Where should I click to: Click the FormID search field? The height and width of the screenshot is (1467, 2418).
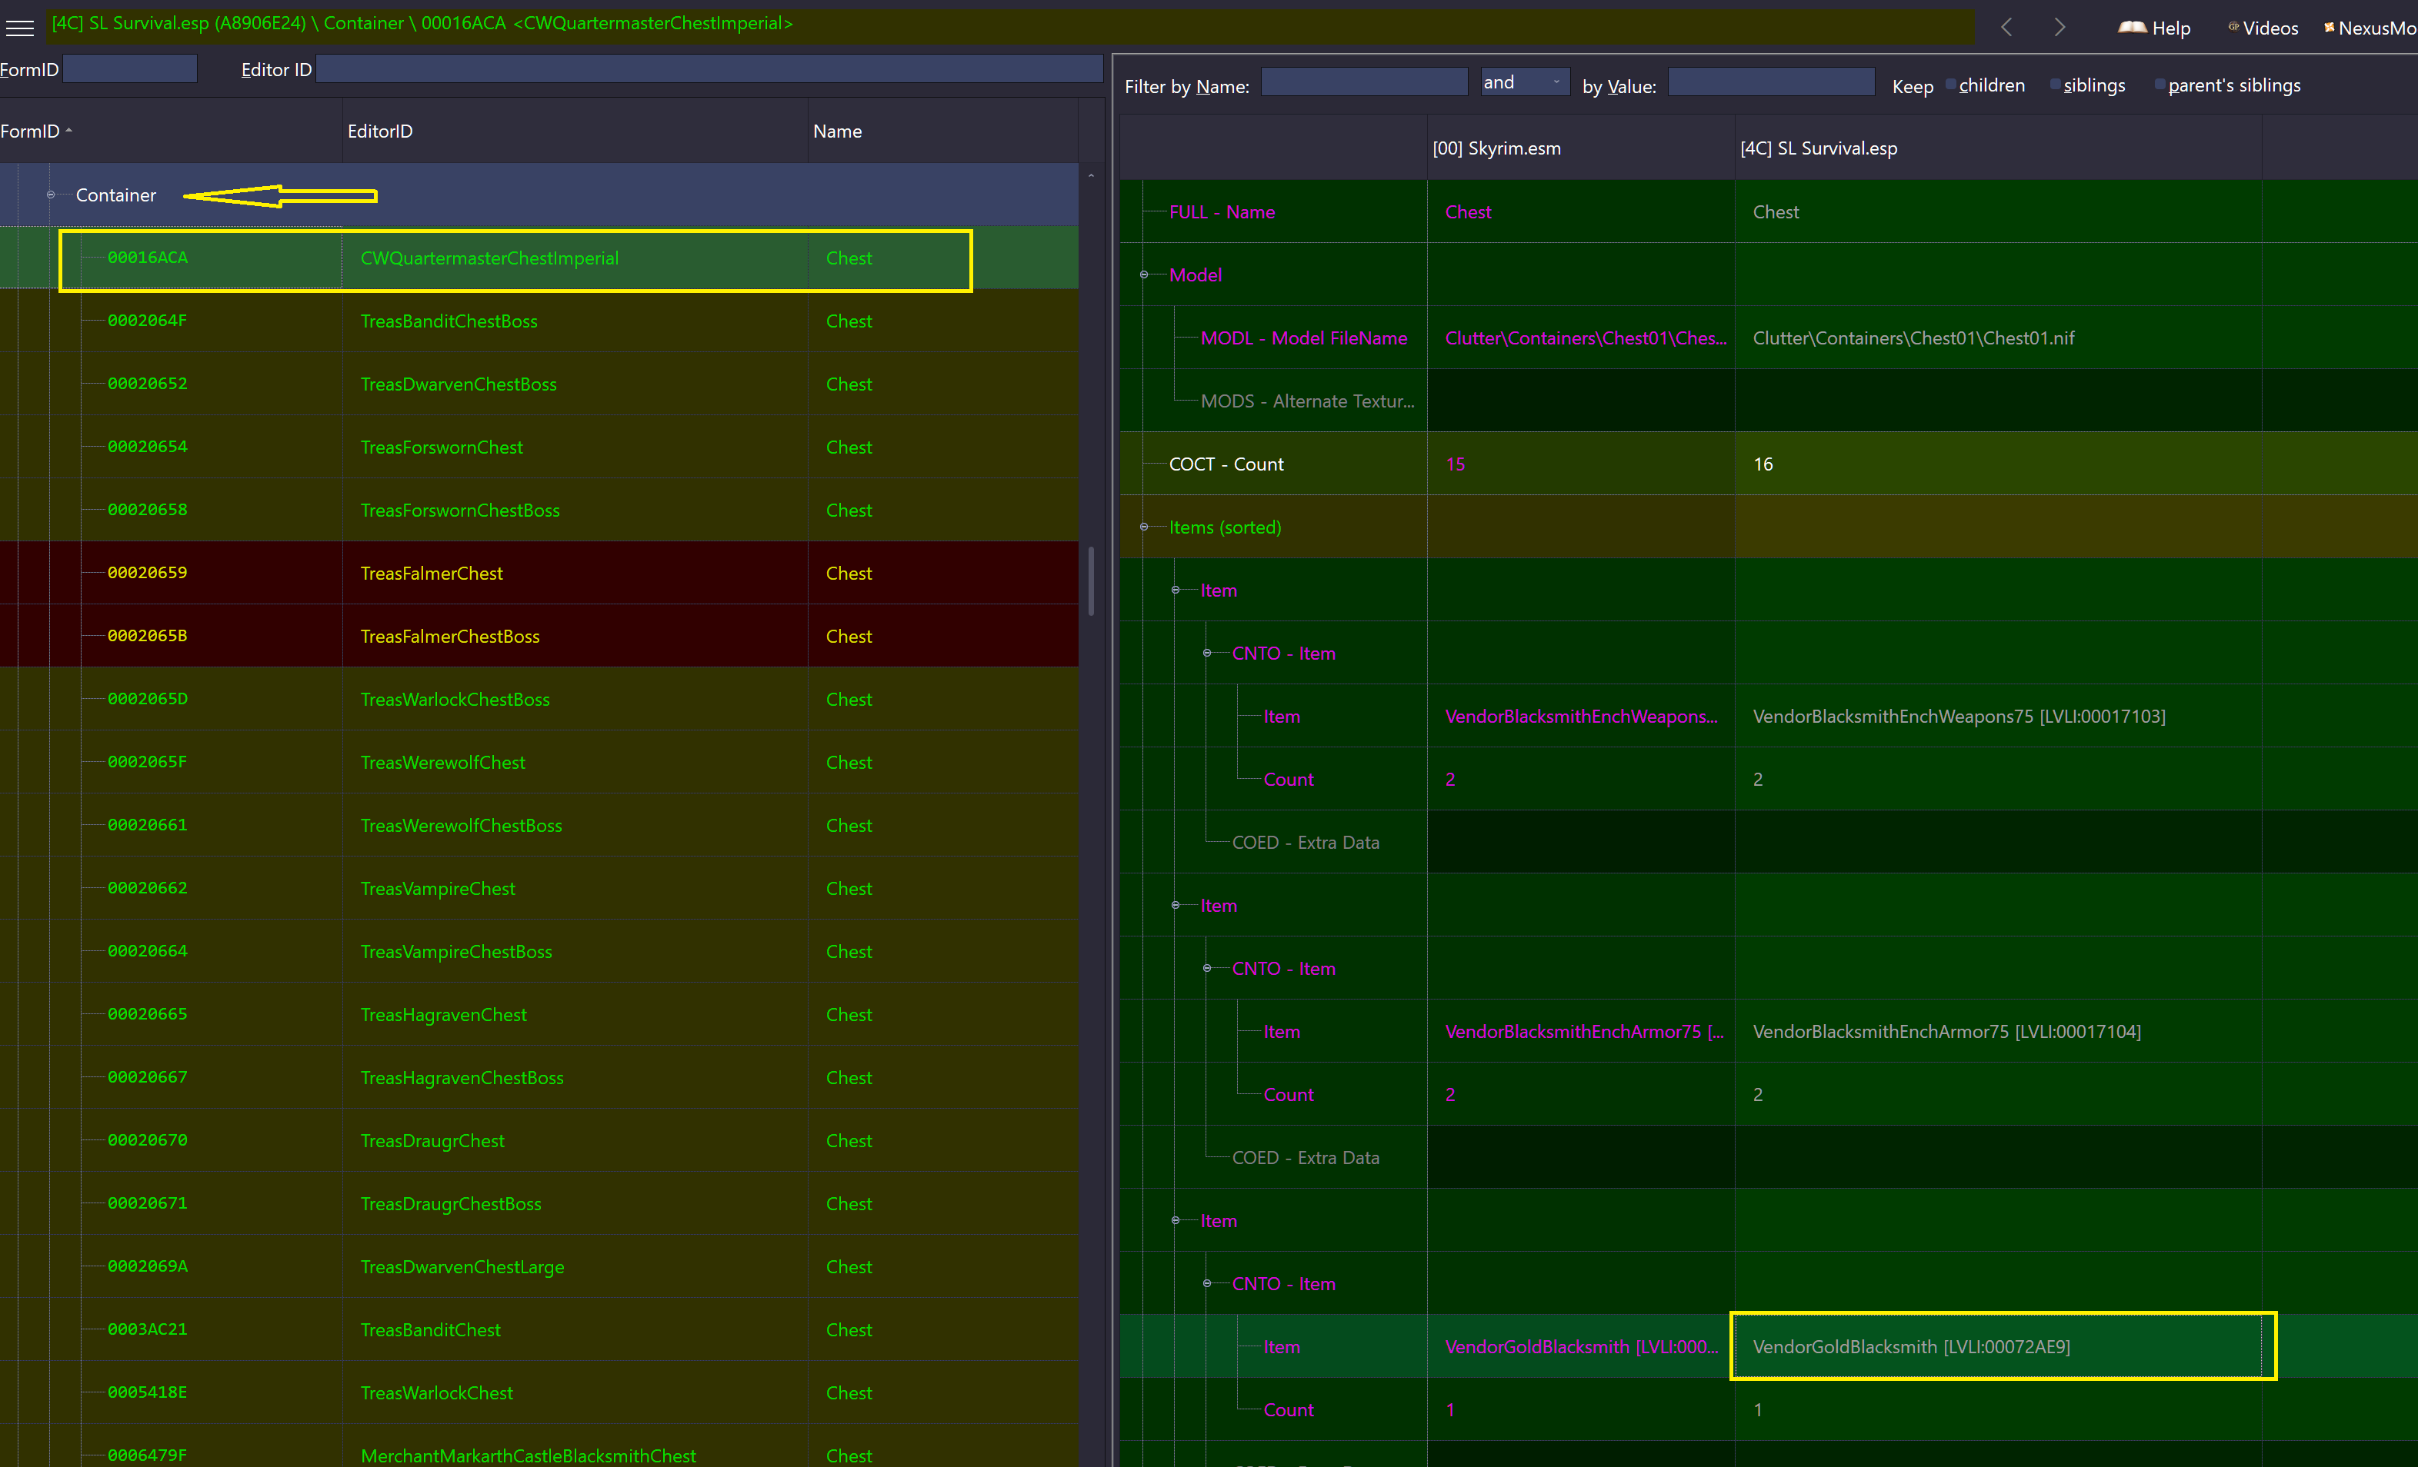point(131,68)
